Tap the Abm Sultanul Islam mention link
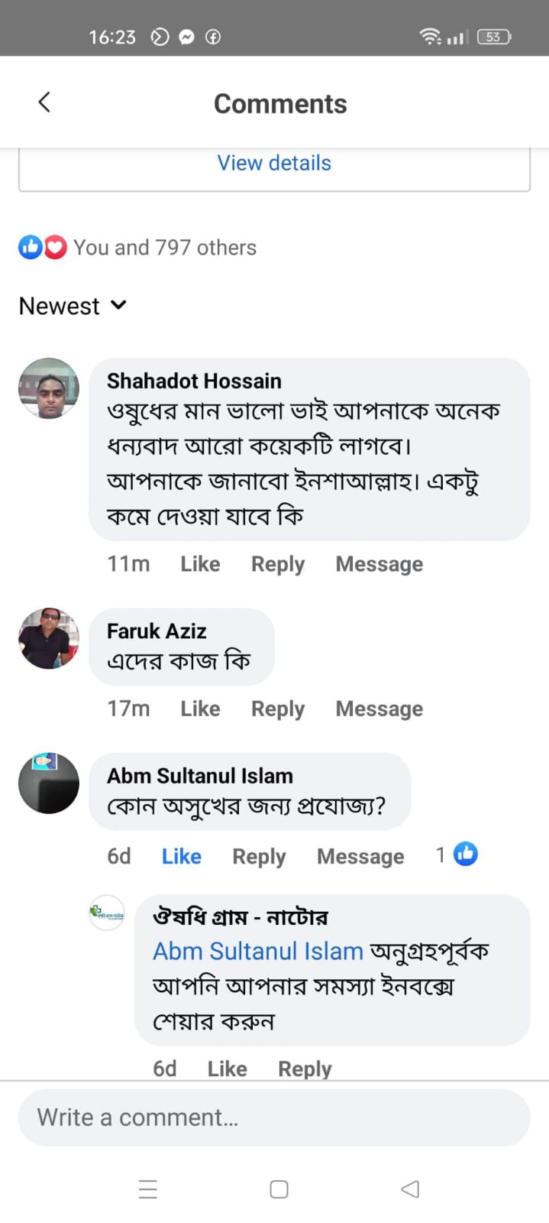The width and height of the screenshot is (549, 1223). [x=258, y=951]
